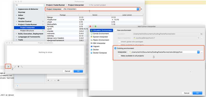Select the Django package row

point(95,17)
